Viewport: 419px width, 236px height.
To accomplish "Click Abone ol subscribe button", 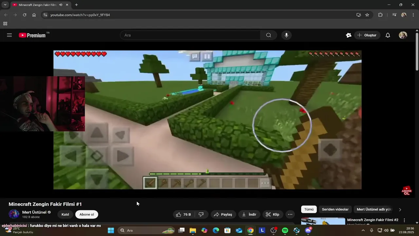I will tap(87, 214).
